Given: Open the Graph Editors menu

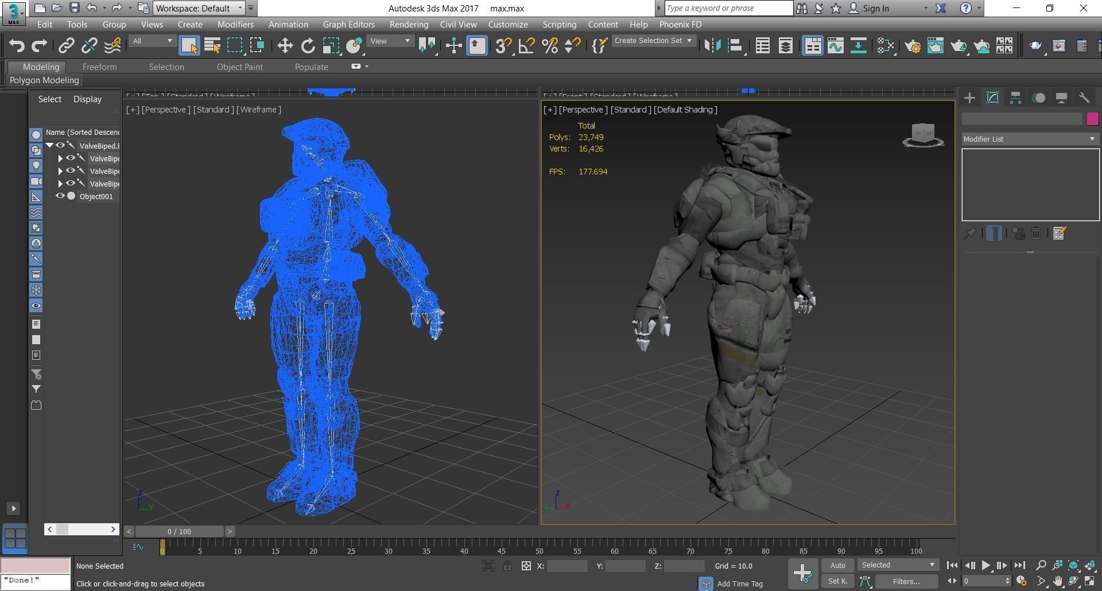Looking at the screenshot, I should (x=348, y=25).
